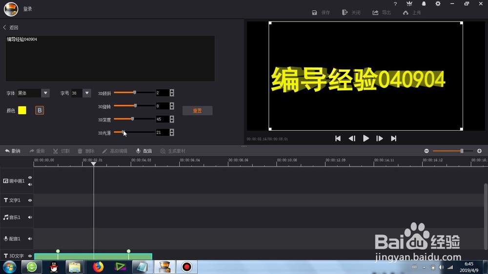Click the 撤销 undo button
This screenshot has height=274, width=488.
pyautogui.click(x=13, y=151)
